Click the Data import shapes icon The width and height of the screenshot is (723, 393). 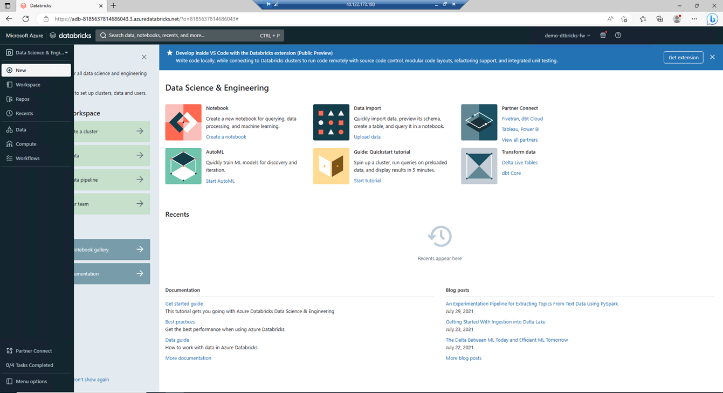pos(331,122)
